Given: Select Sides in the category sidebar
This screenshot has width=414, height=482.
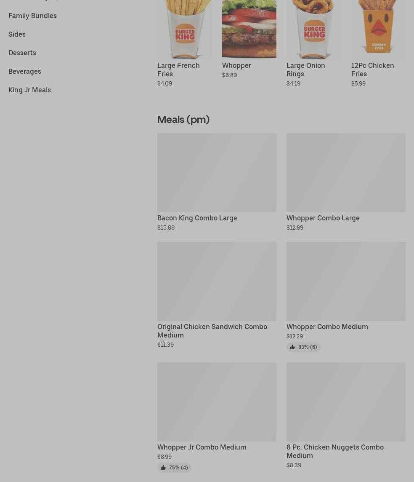Looking at the screenshot, I should [17, 34].
